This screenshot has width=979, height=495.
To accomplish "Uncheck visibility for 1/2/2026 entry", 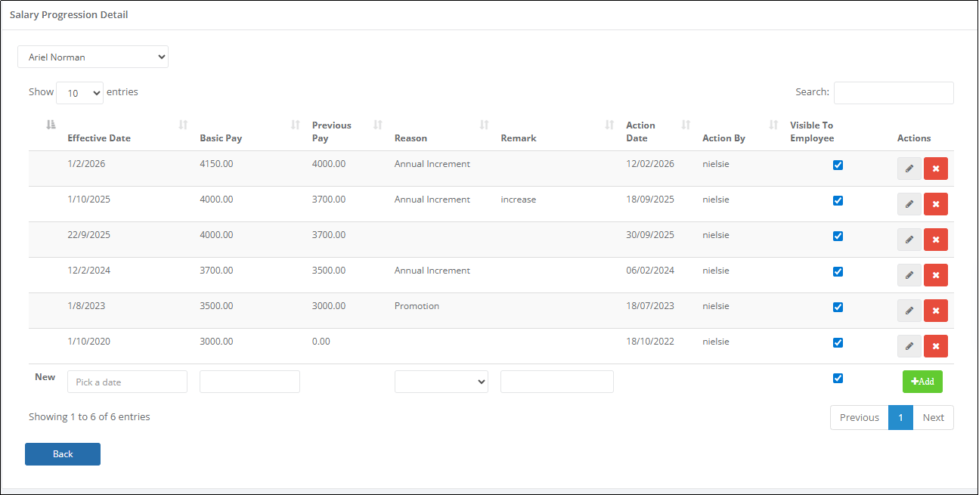I will (x=838, y=165).
